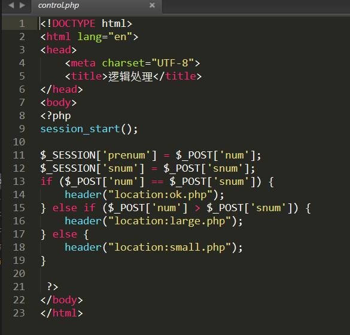This screenshot has width=350, height=335.
Task: Click the opening head tag on line 3
Action: click(59, 50)
